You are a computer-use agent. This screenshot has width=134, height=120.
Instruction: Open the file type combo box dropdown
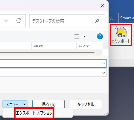[104, 73]
